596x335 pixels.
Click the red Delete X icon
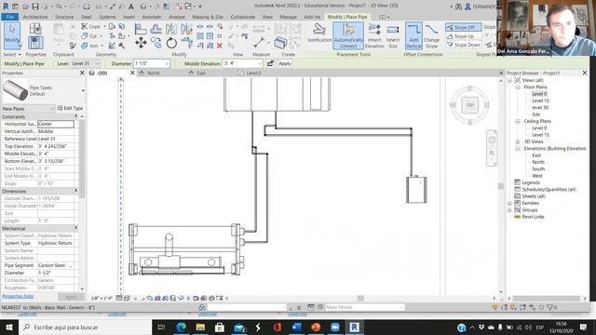pos(220,46)
